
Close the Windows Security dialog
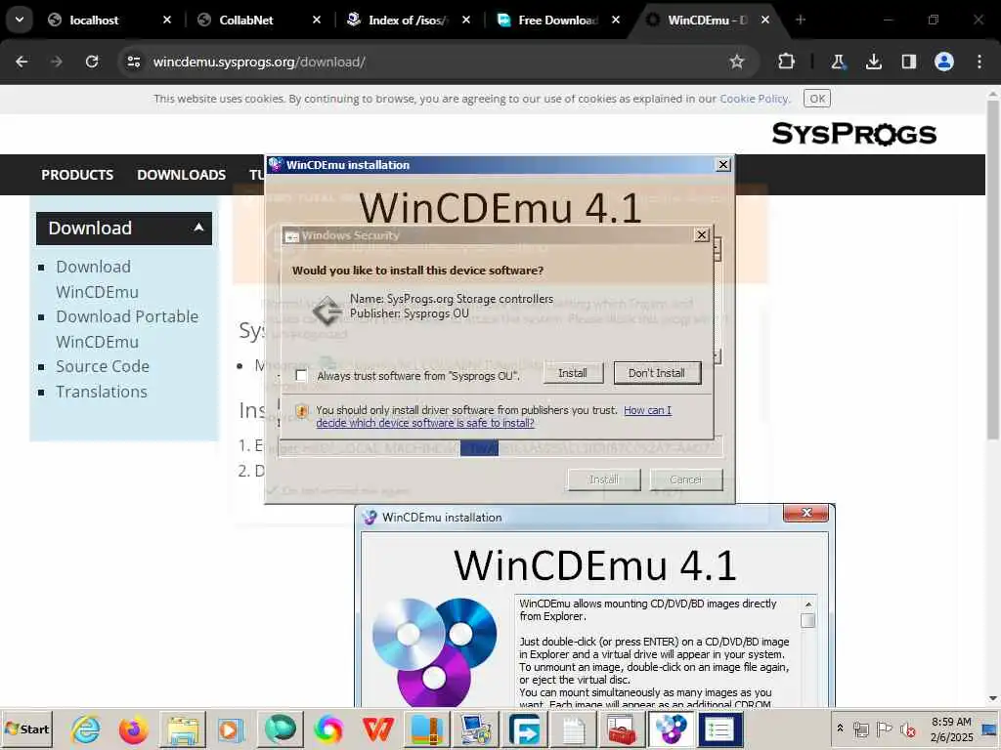coord(702,235)
